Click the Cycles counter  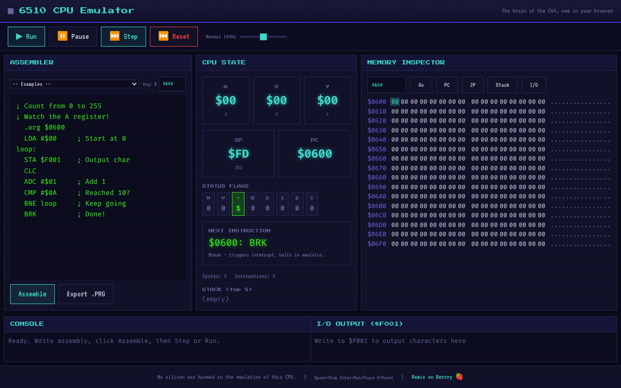[214, 276]
